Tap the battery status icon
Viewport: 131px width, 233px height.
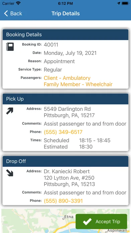pyautogui.click(x=125, y=3)
